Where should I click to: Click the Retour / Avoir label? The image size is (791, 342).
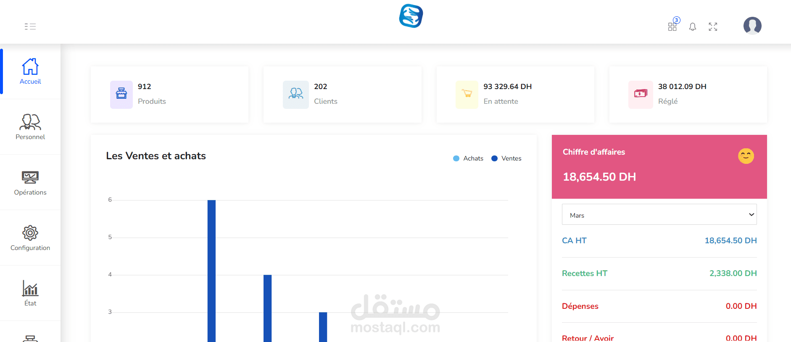click(588, 338)
